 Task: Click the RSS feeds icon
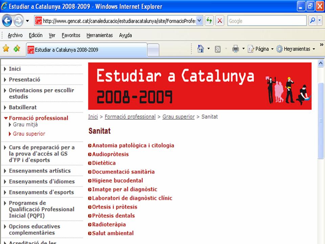click(218, 49)
